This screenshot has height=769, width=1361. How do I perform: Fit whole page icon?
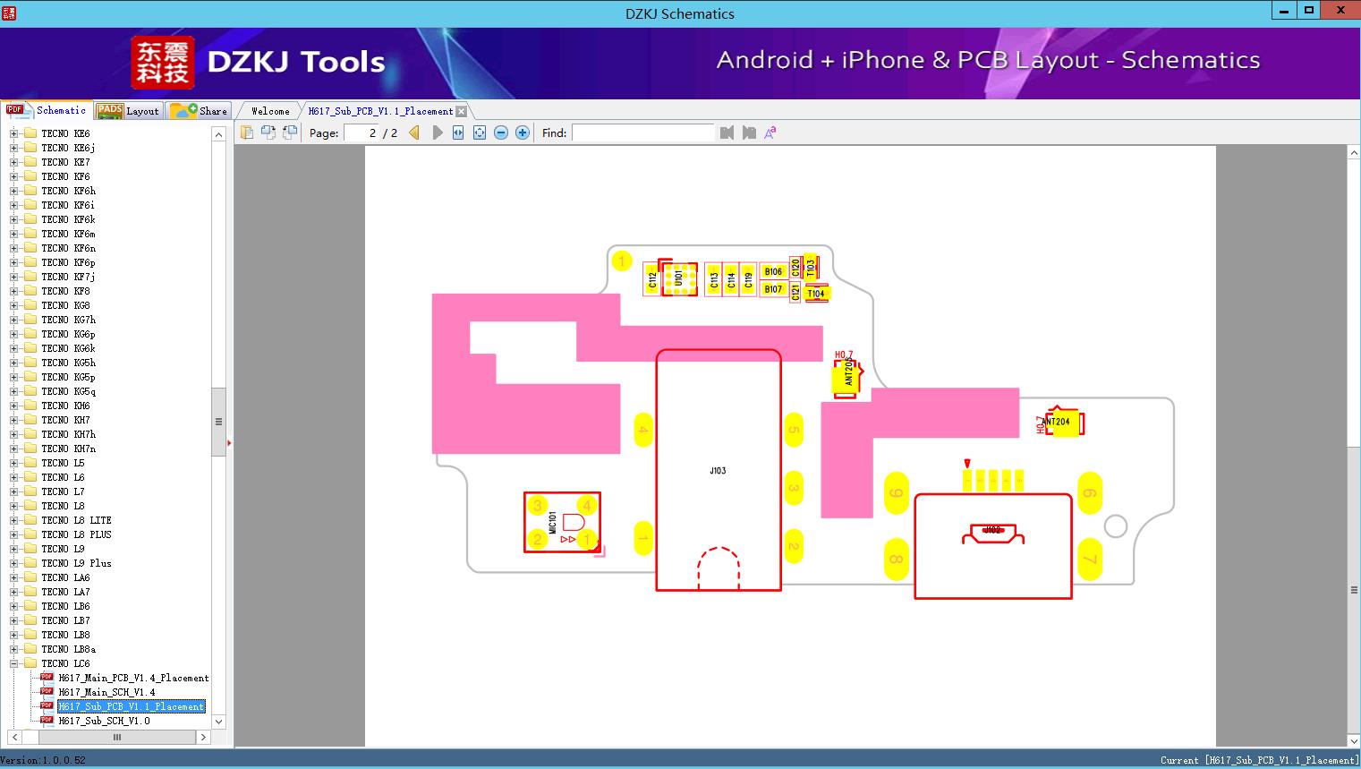pos(480,132)
